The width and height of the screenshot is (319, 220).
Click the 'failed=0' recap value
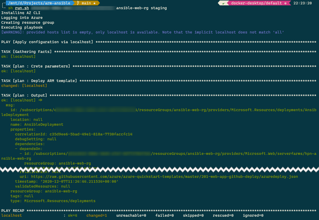tap(164, 215)
